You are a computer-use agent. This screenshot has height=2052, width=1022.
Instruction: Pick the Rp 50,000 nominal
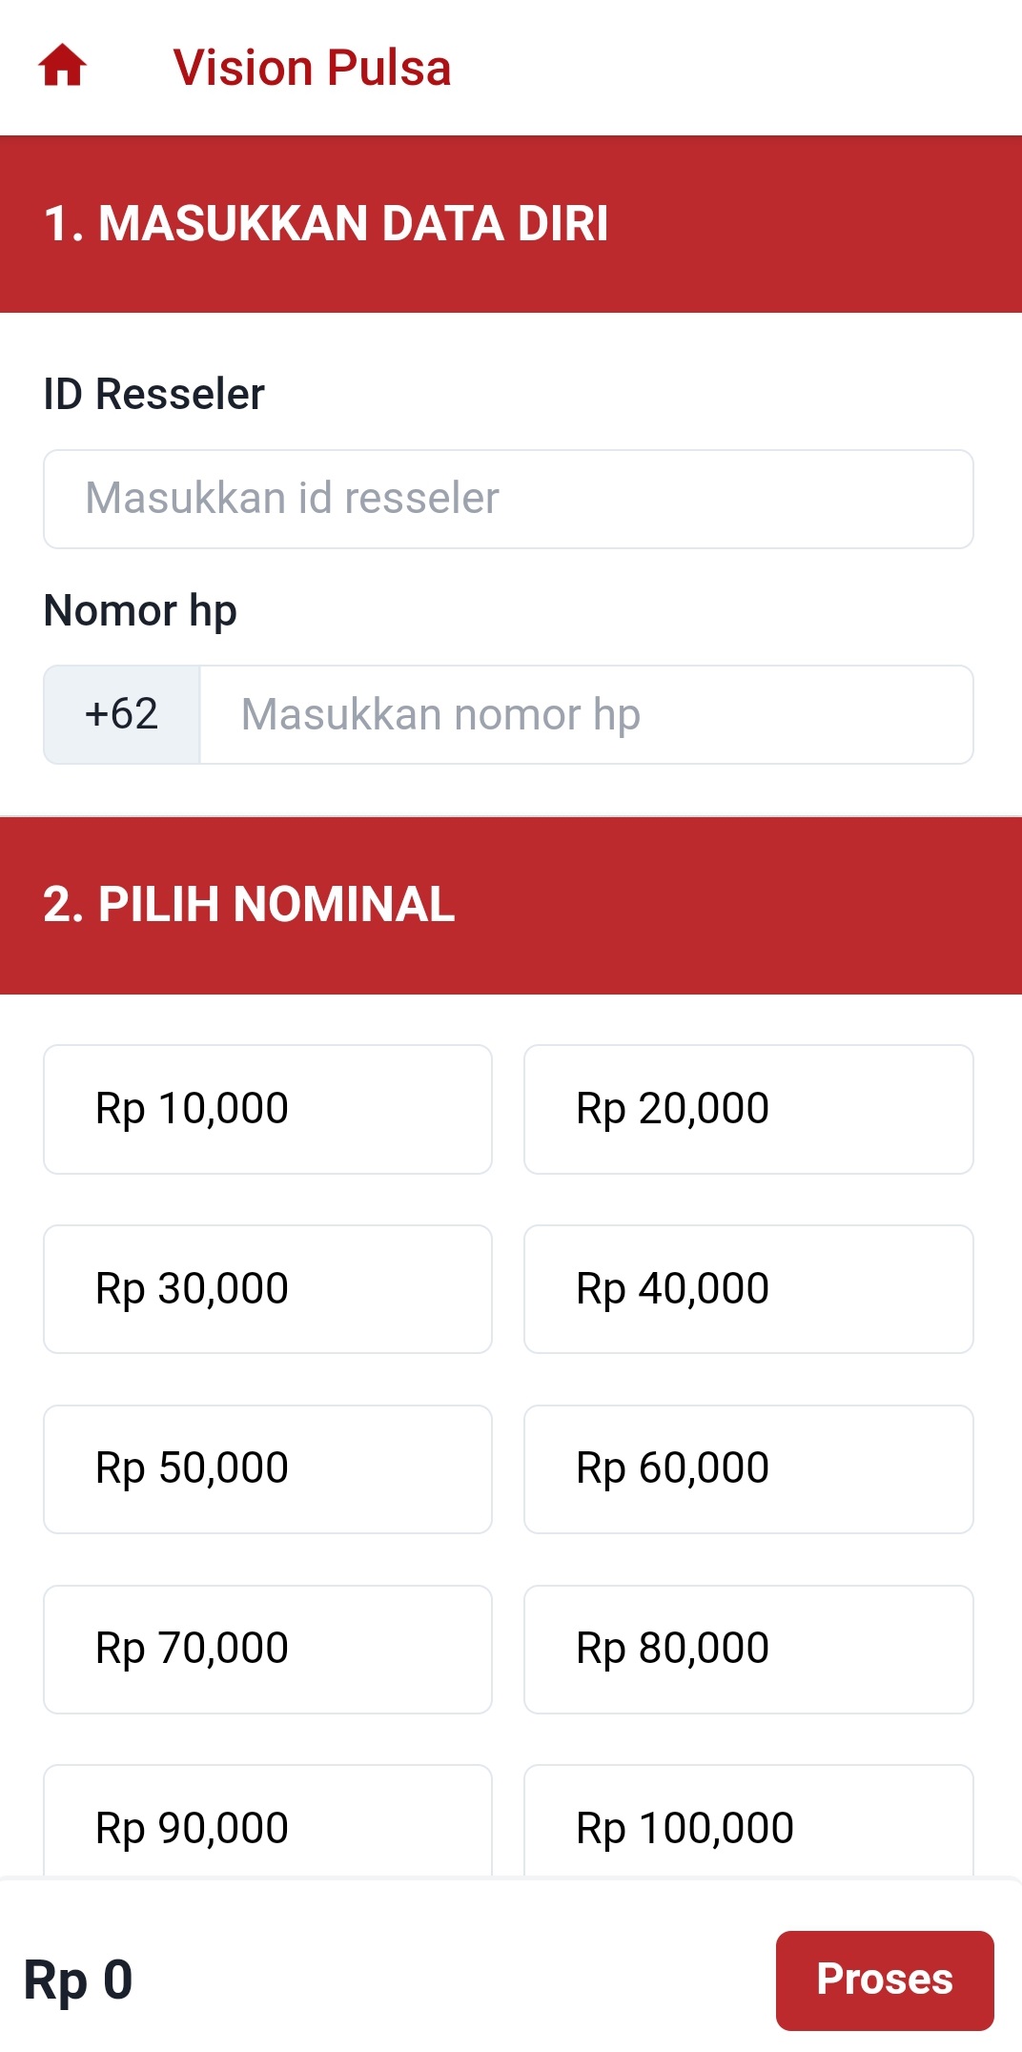tap(267, 1468)
